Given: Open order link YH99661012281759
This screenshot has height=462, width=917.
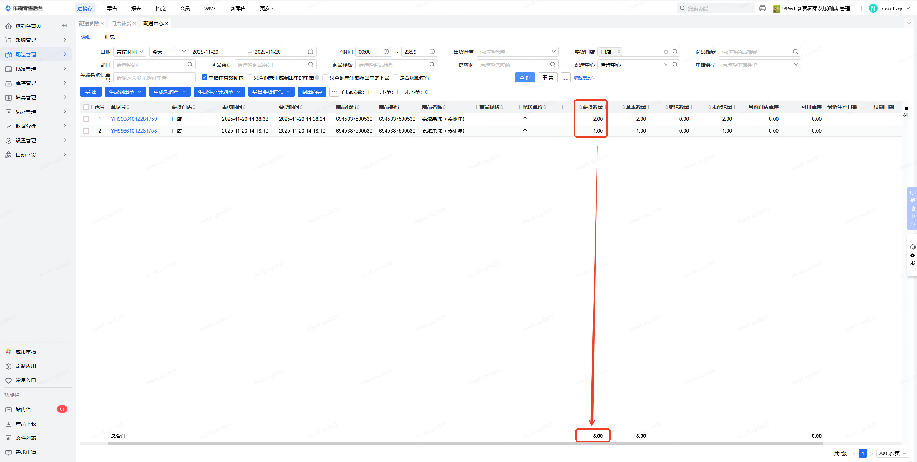Looking at the screenshot, I should click(134, 119).
